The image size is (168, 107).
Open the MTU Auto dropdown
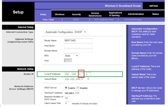tap(71, 56)
